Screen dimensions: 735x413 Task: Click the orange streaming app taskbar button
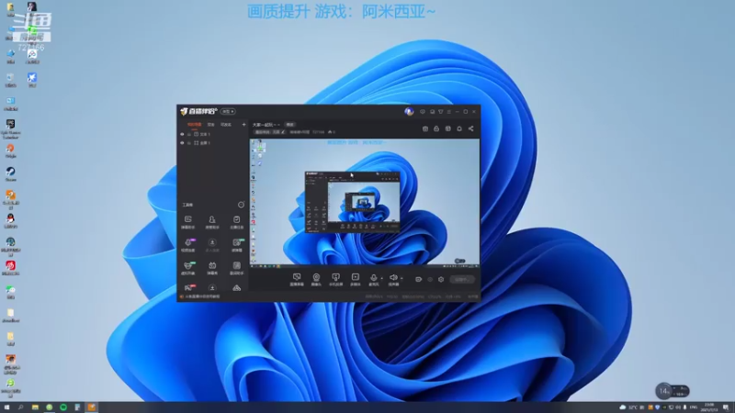[x=92, y=407]
